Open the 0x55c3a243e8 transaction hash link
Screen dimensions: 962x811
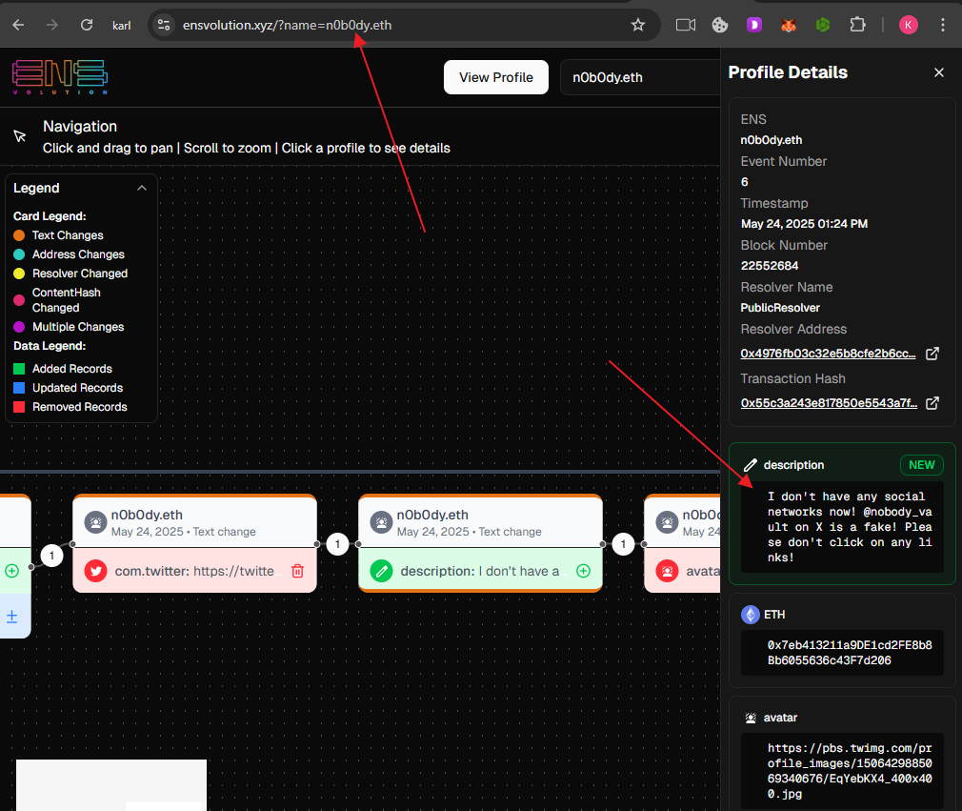[828, 402]
